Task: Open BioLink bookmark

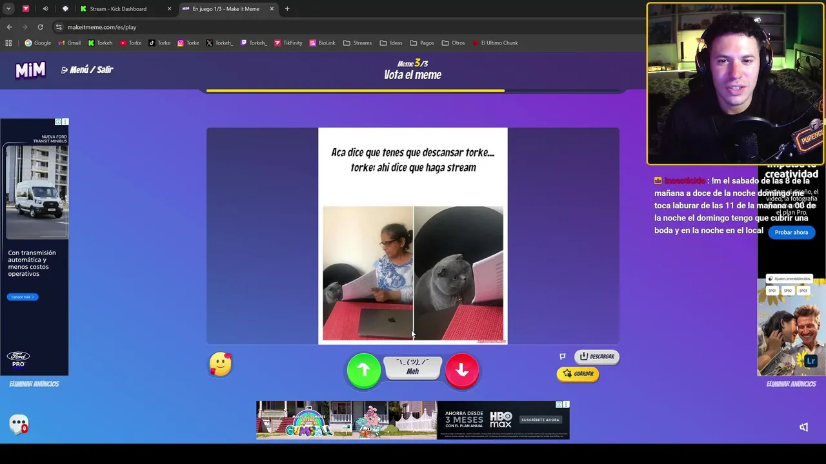Action: (x=322, y=43)
